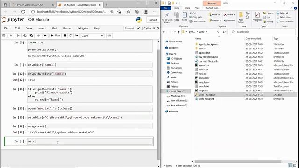
Task: Expand the address bar history dropdown
Action: click(218, 32)
